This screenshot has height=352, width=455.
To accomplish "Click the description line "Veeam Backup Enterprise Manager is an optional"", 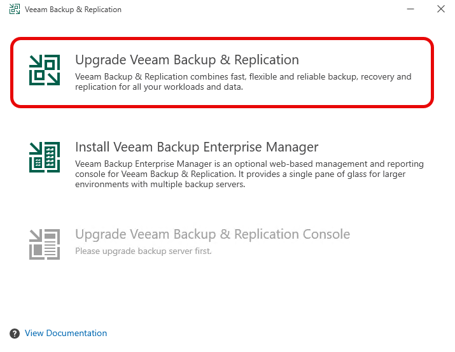I will [249, 164].
